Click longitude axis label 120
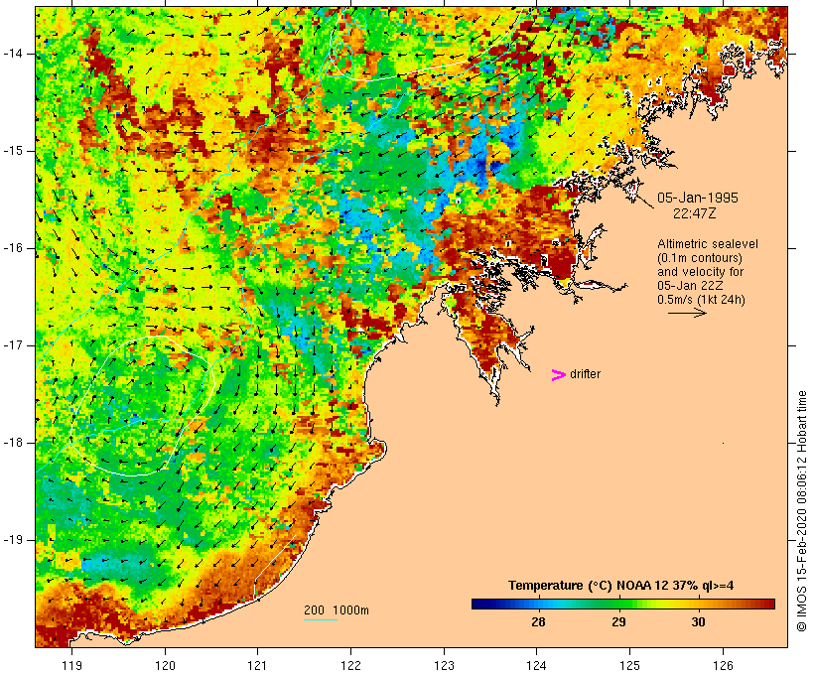 165,665
